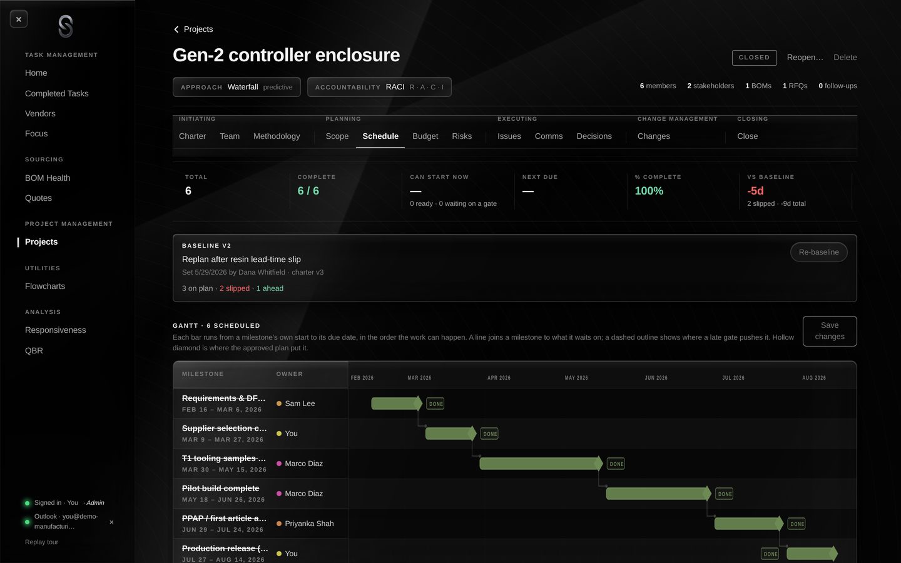Dismiss the Outlook connection notice

[111, 522]
